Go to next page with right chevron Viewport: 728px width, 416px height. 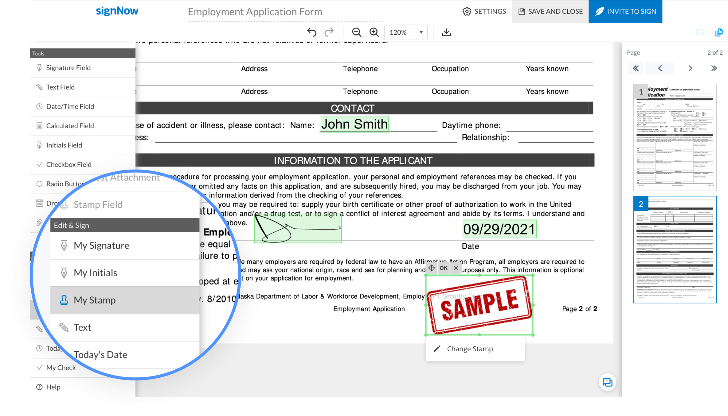pyautogui.click(x=690, y=68)
